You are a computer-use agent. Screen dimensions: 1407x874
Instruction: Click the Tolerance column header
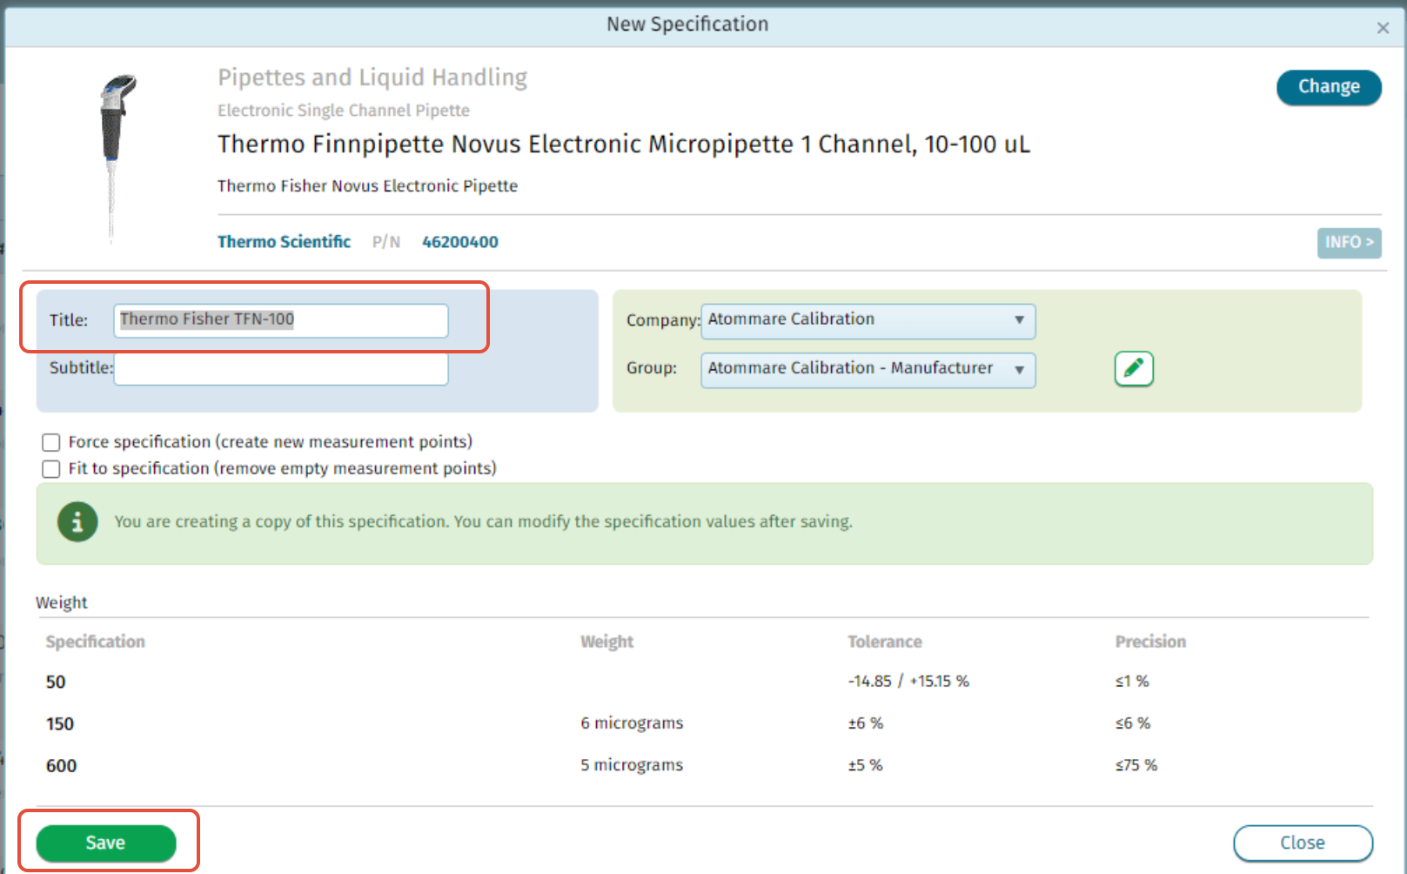885,642
